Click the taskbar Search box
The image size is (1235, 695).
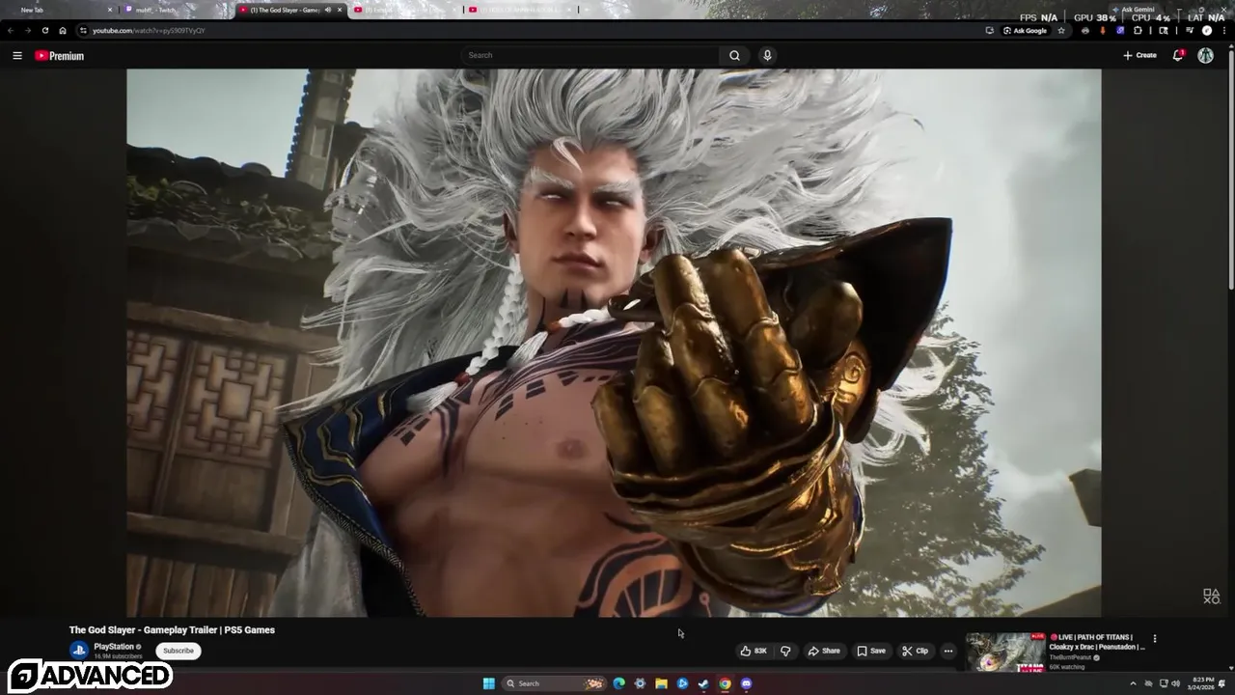point(554,683)
